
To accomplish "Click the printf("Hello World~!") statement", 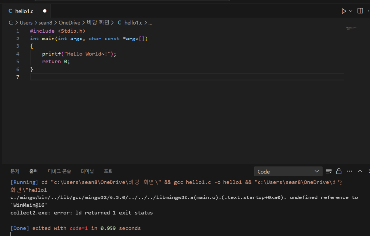I will (x=79, y=54).
